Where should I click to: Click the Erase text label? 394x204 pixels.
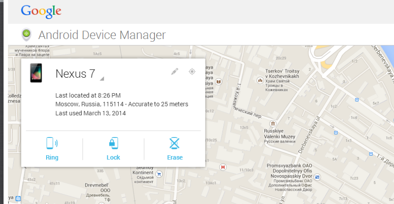pyautogui.click(x=175, y=157)
